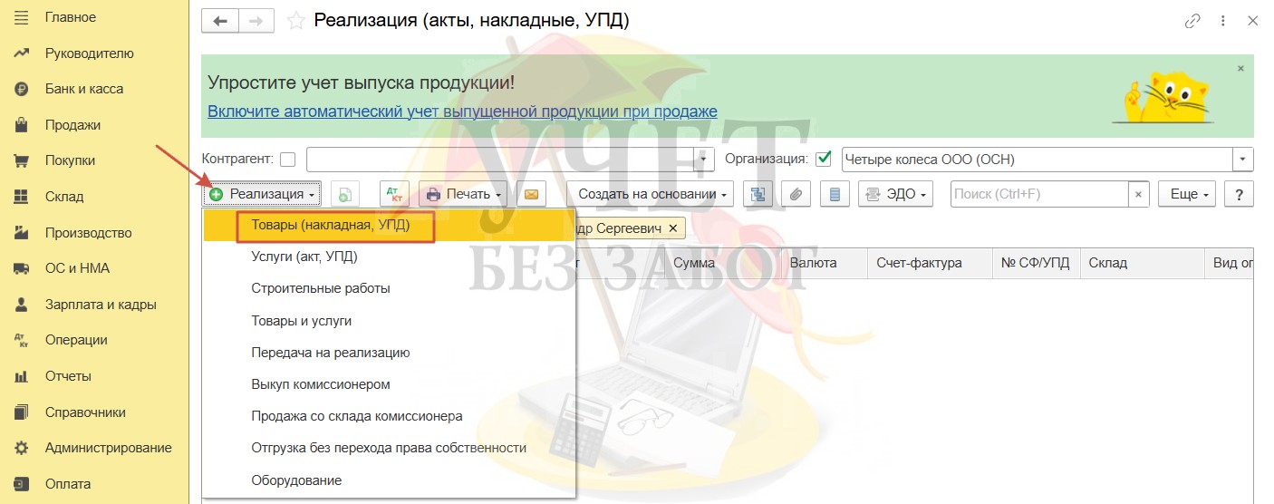Image resolution: width=1274 pixels, height=504 pixels.
Task: Expand the Создать на основании dropdown
Action: coord(650,194)
